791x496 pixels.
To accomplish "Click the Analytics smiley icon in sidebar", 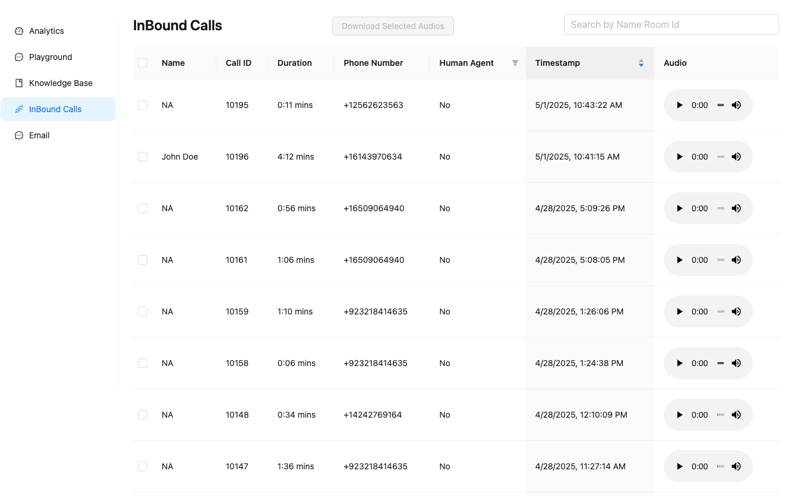I will tap(19, 31).
